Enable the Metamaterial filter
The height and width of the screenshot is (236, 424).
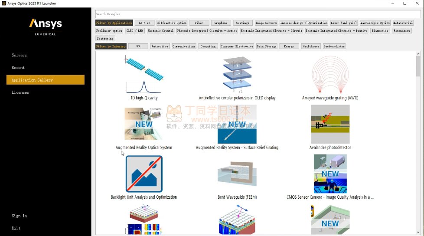(403, 23)
